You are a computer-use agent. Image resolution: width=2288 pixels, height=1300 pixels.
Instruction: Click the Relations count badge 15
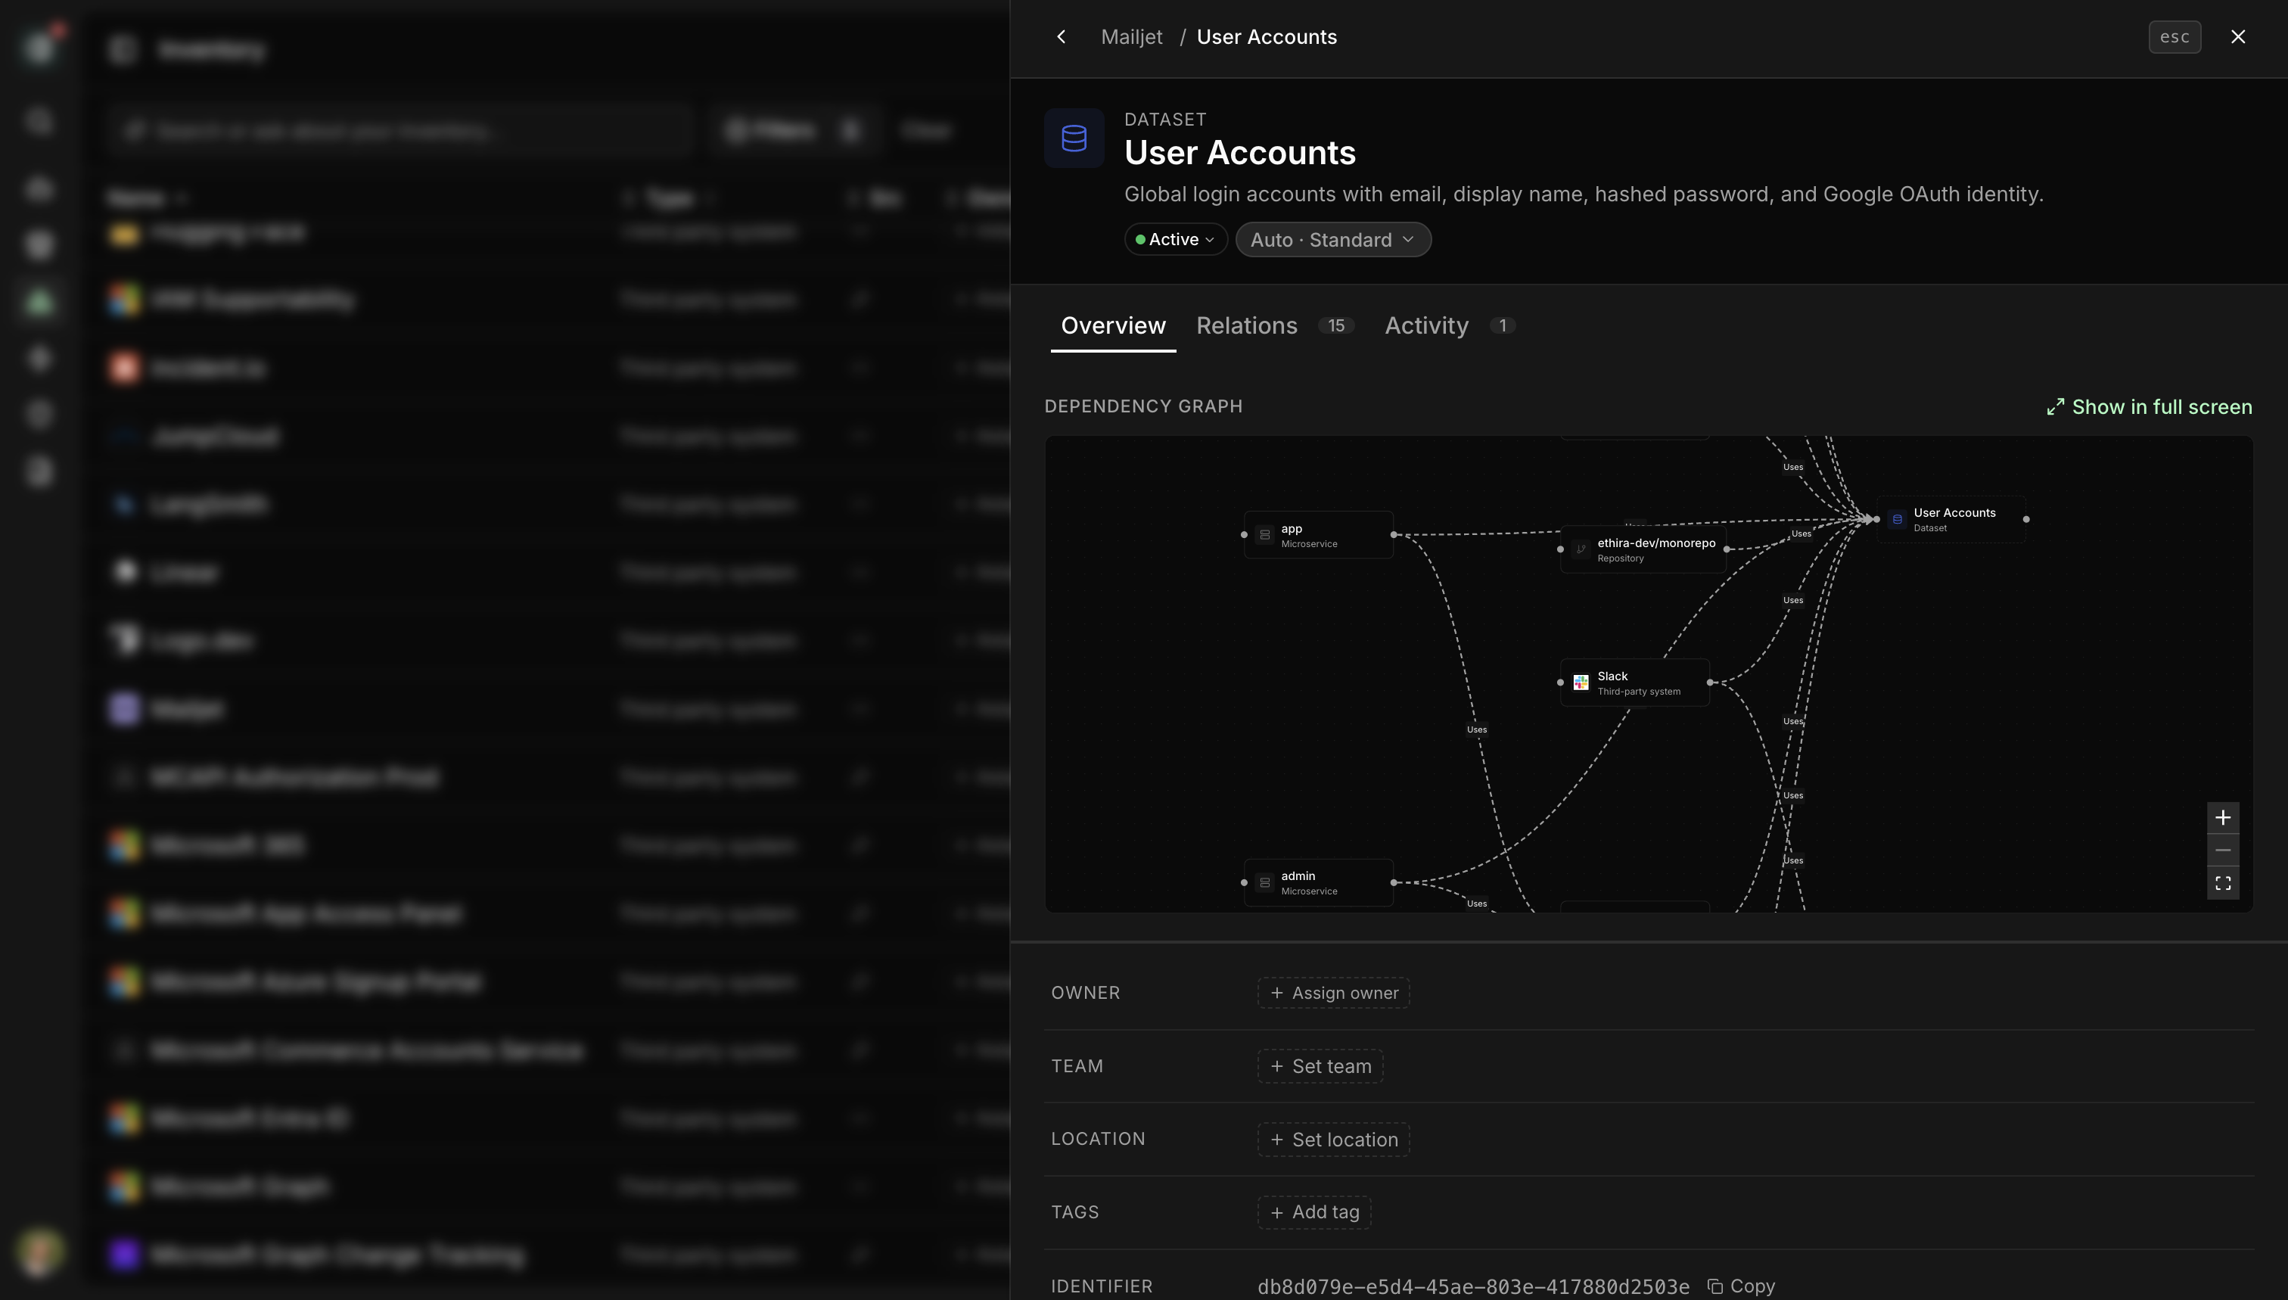point(1335,326)
